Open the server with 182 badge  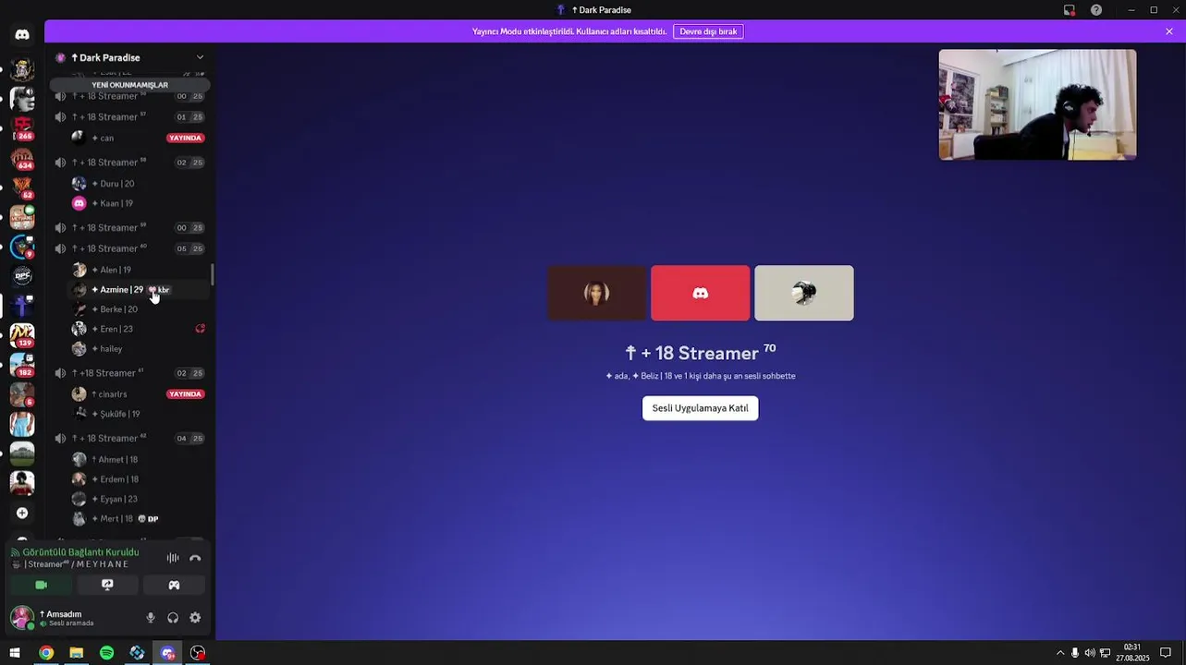click(x=22, y=365)
